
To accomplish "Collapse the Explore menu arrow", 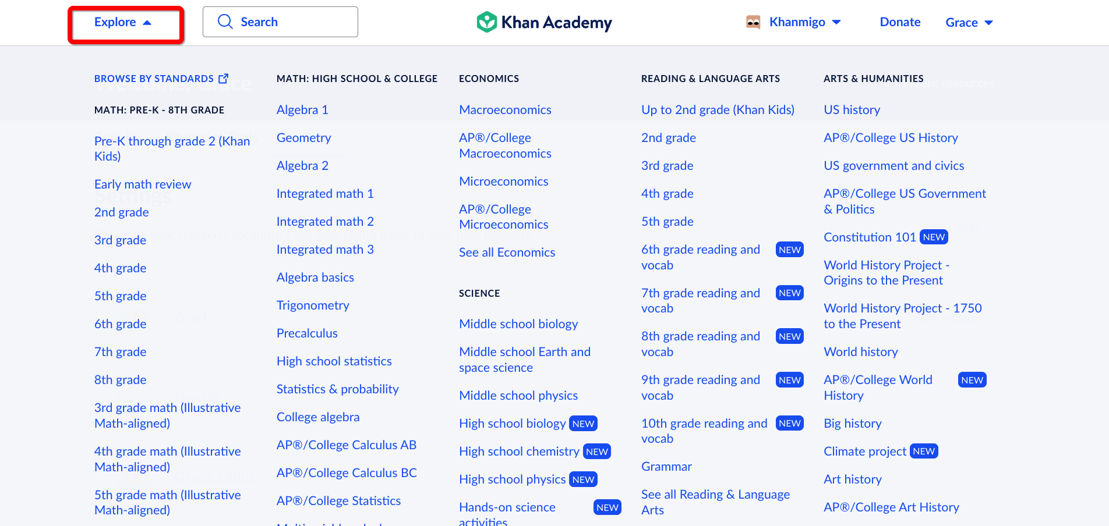I will 147,23.
